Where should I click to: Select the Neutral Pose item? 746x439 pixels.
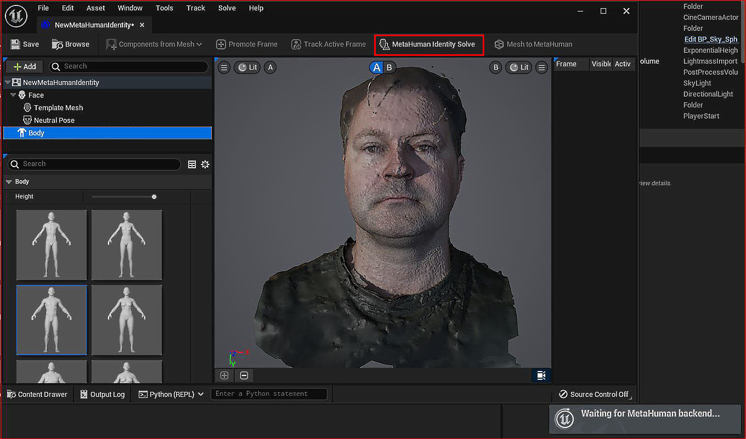point(54,121)
